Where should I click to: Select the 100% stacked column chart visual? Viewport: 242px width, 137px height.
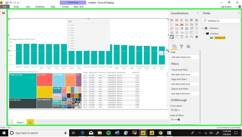196,20
